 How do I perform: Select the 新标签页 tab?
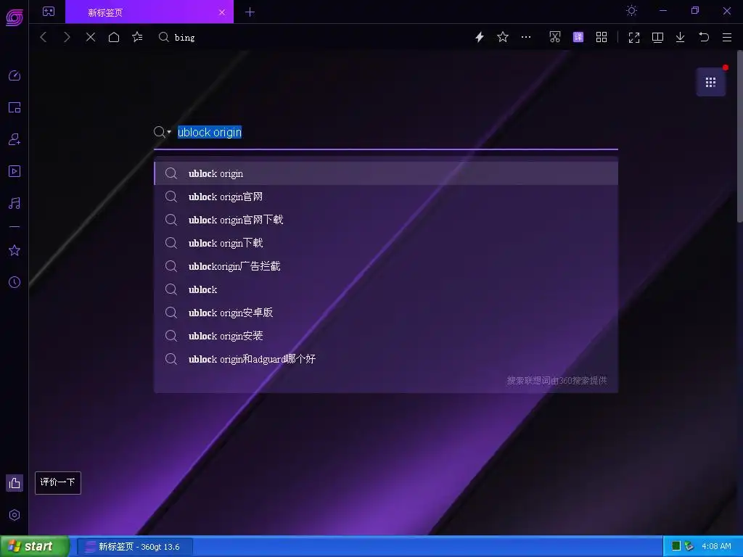tap(149, 12)
